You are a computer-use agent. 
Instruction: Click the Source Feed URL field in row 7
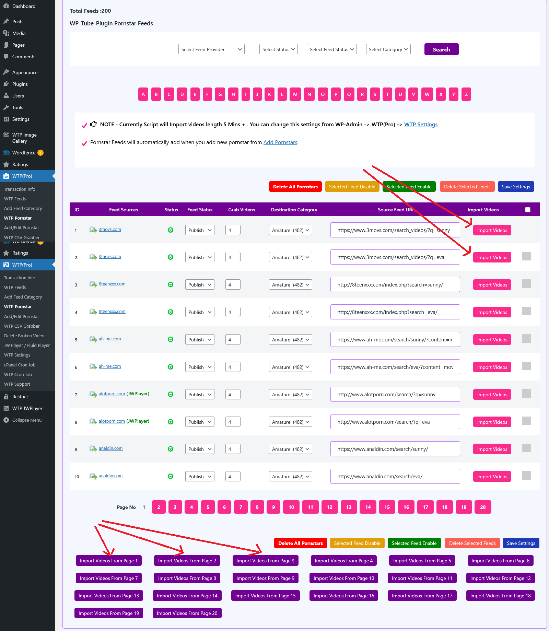395,395
